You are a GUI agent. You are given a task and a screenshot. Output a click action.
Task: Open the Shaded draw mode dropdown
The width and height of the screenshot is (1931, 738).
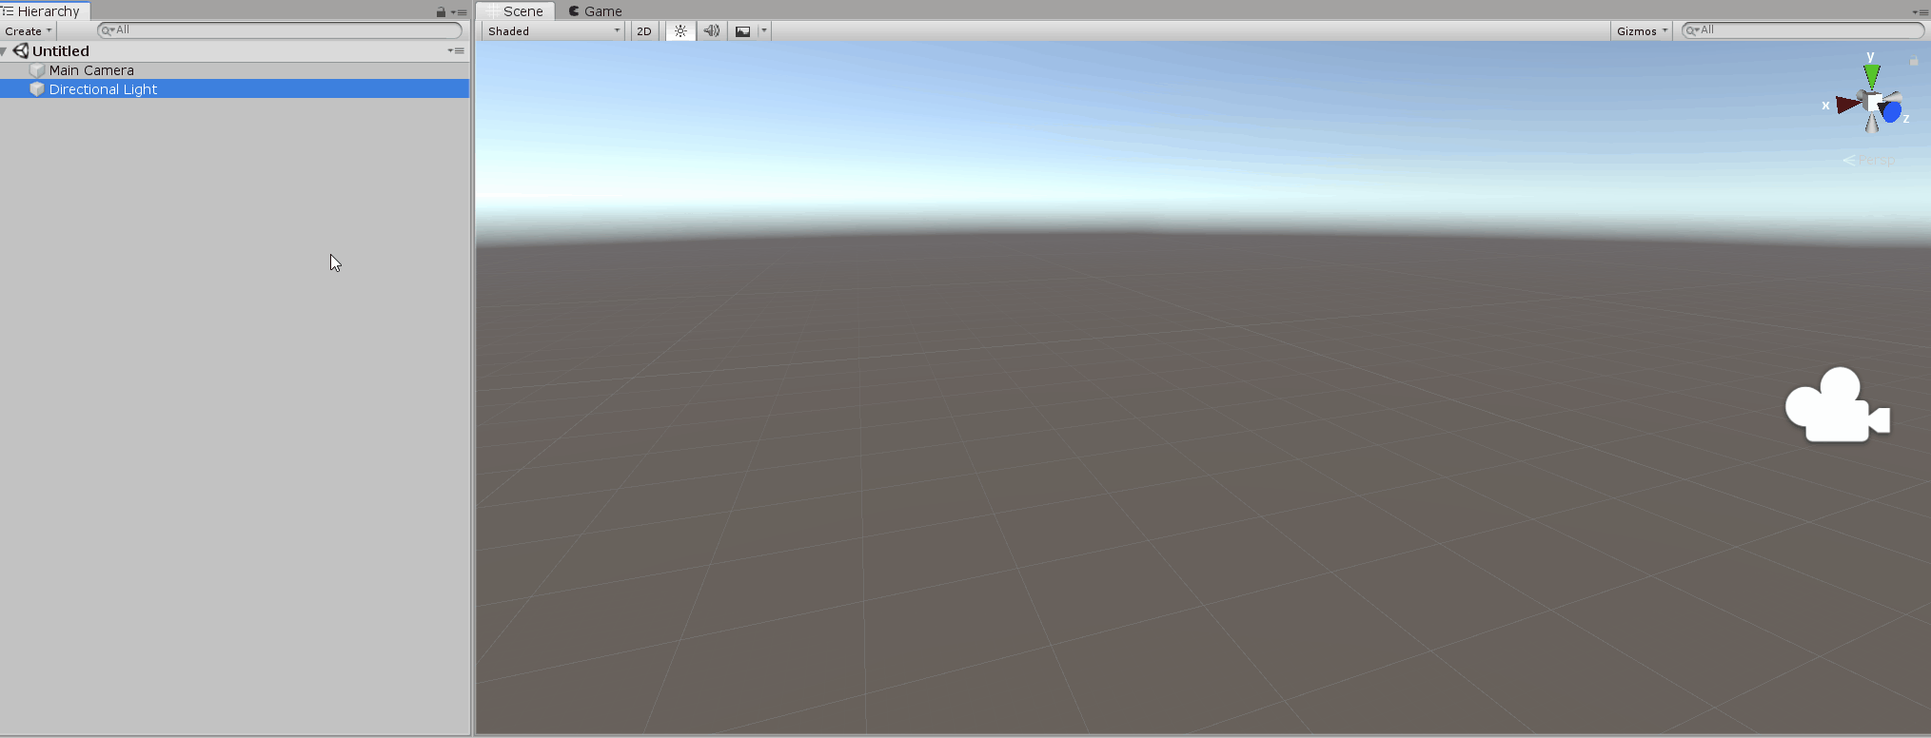coord(554,31)
